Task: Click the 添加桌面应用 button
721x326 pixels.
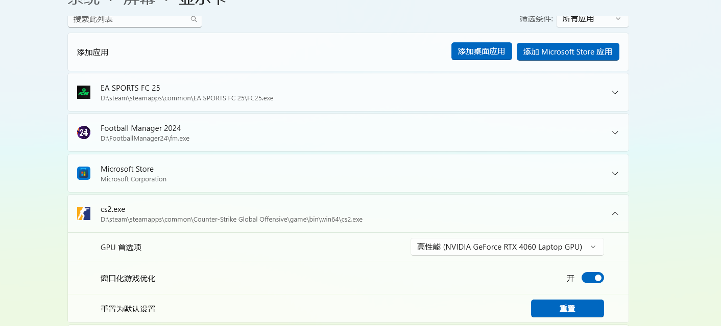Action: (482, 51)
